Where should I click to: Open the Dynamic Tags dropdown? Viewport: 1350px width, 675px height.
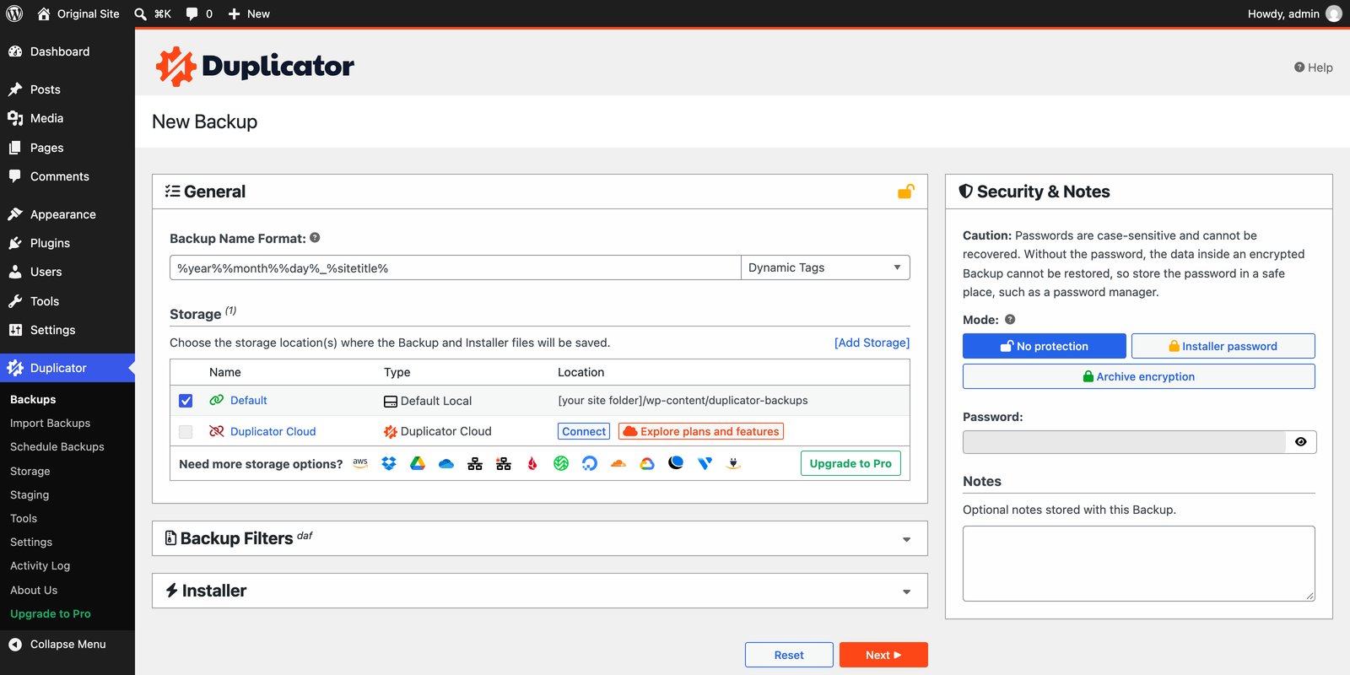point(825,267)
